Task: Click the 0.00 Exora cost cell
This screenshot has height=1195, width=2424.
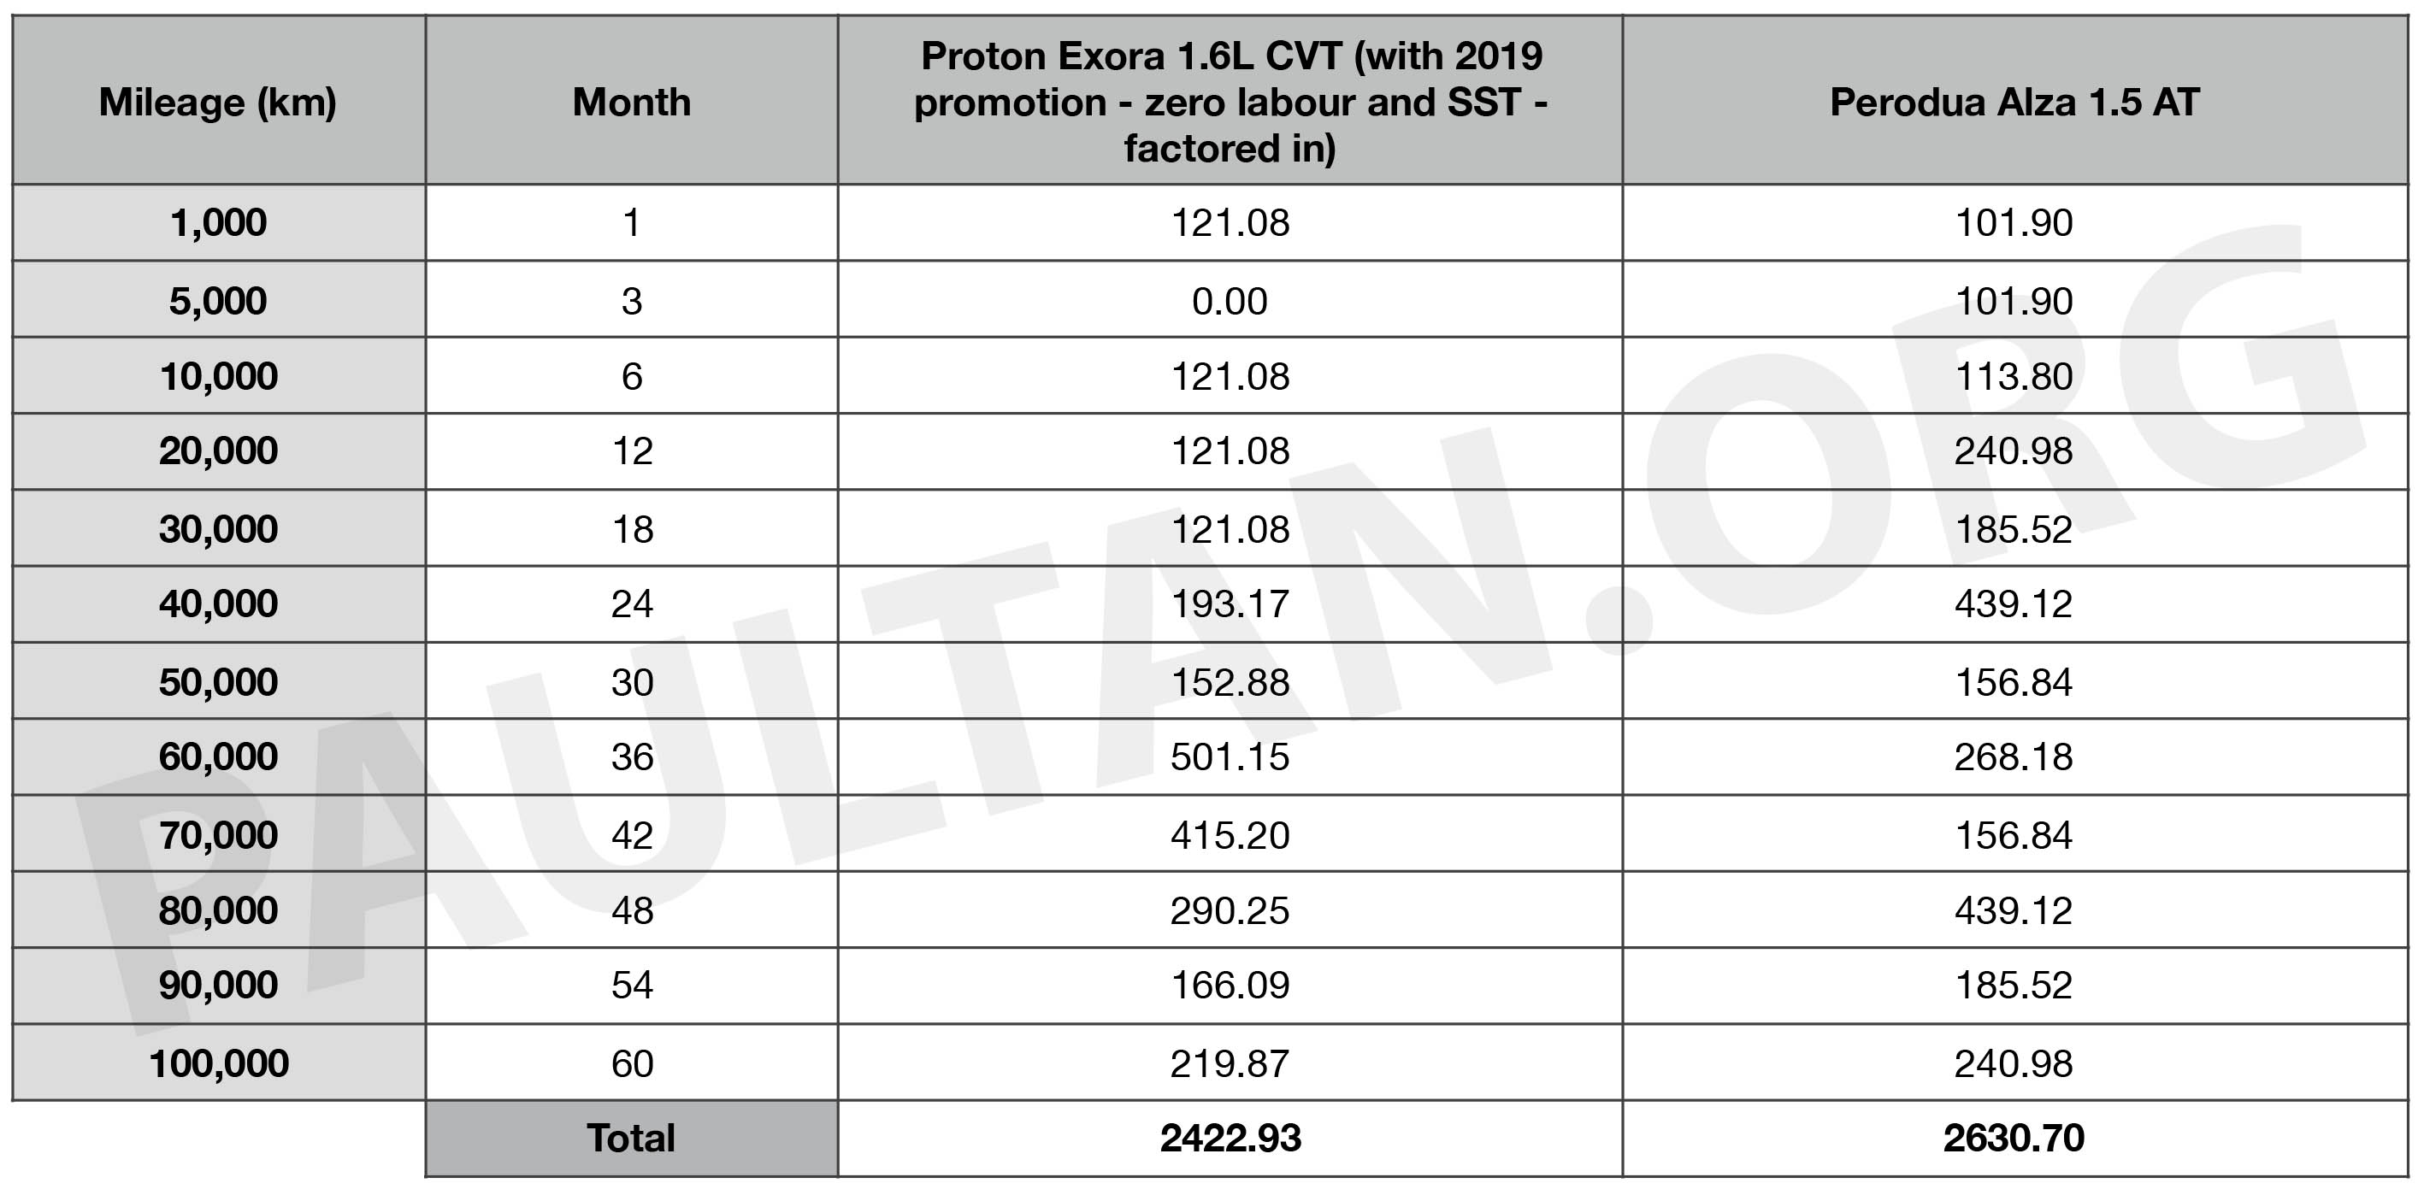Action: tap(1230, 300)
